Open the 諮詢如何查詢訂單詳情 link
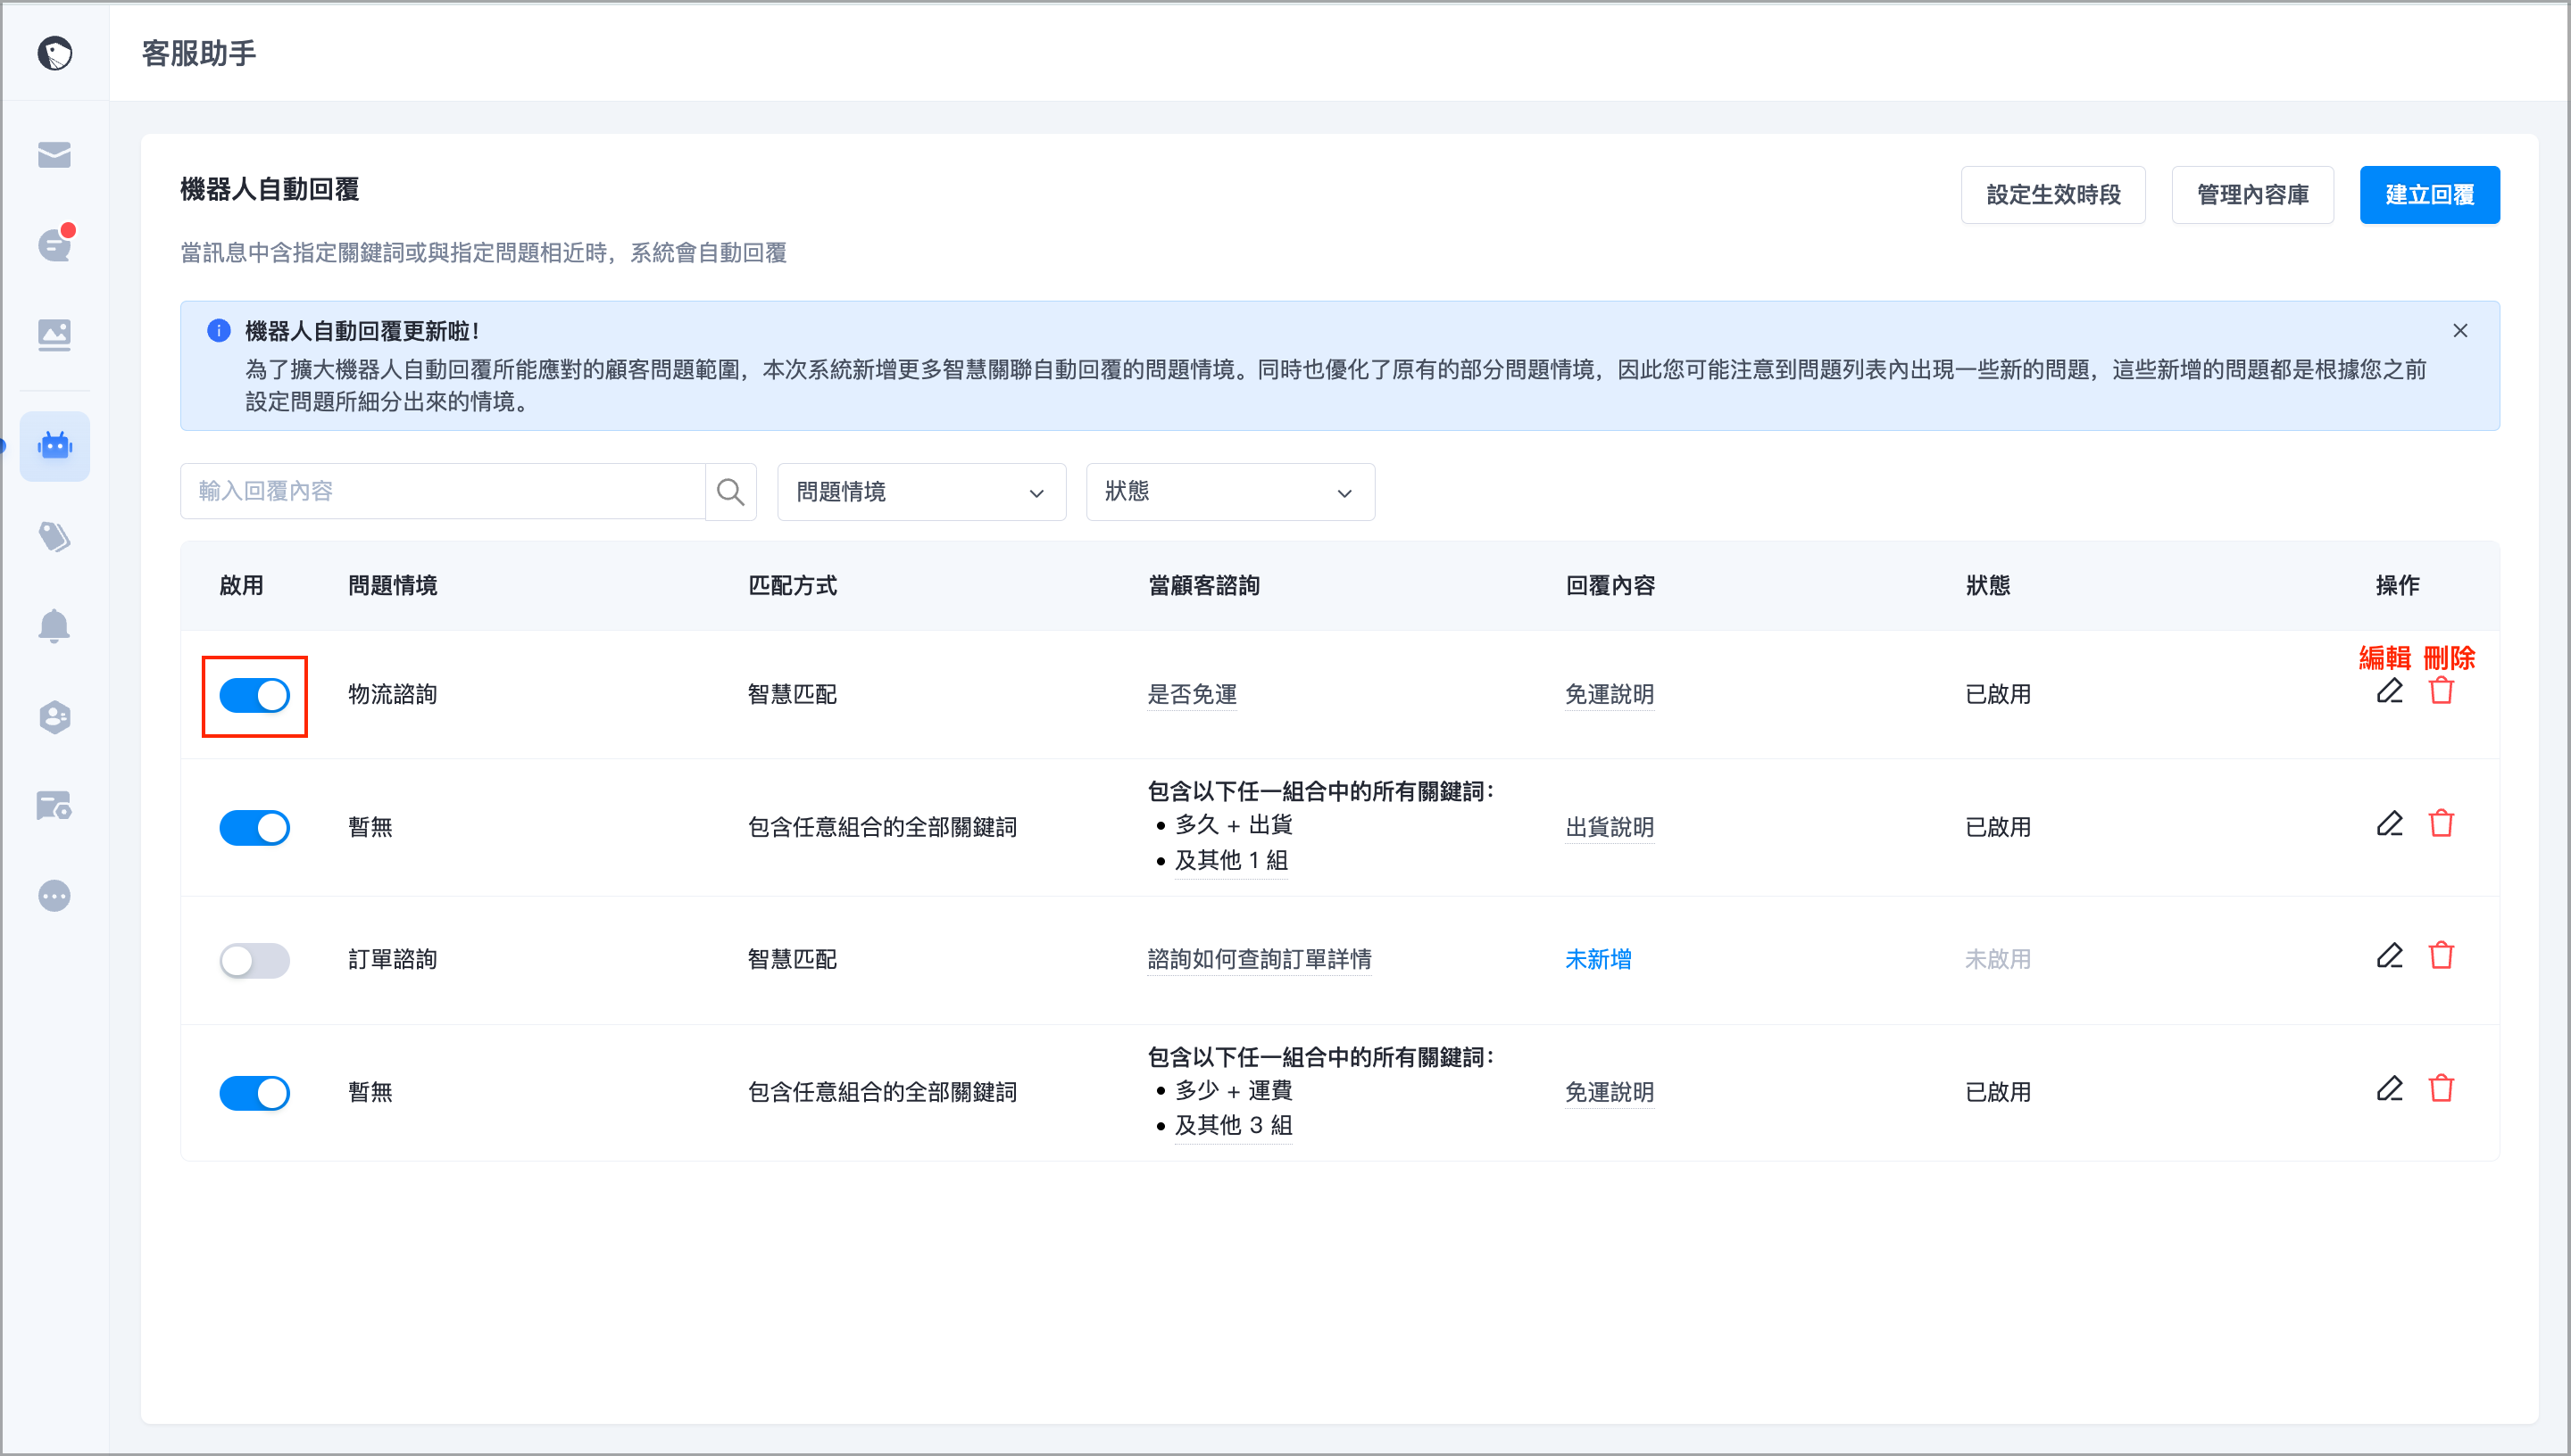Screen dimensions: 2571x1456 coord(1259,960)
